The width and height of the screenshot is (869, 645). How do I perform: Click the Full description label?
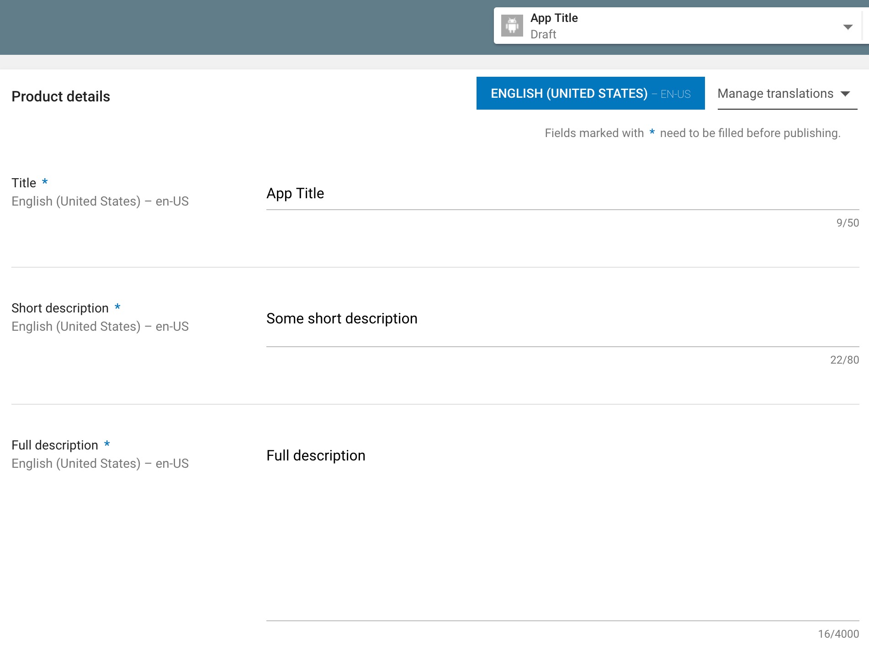[x=55, y=445]
